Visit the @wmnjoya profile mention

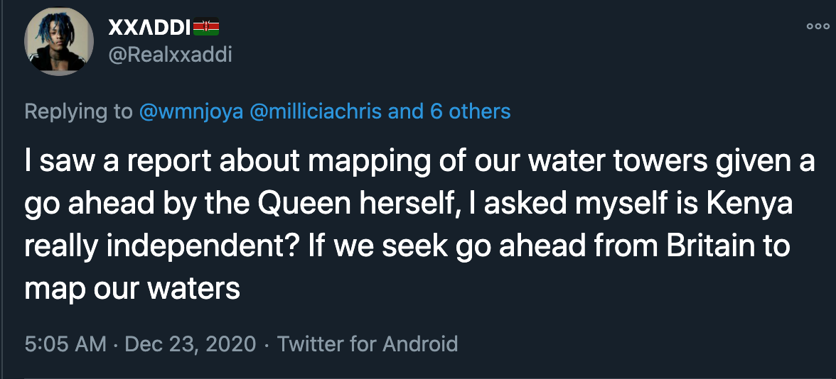(x=190, y=111)
